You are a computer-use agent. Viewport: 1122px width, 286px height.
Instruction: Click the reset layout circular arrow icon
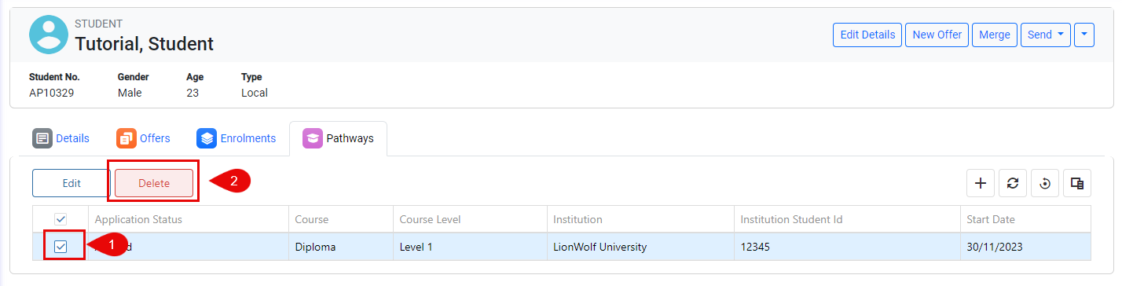pyautogui.click(x=1044, y=183)
